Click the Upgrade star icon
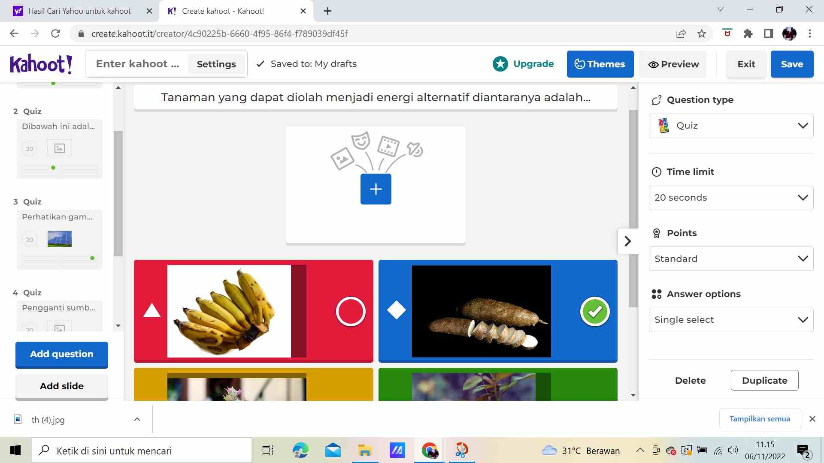Screen dimensions: 824x463 point(500,64)
